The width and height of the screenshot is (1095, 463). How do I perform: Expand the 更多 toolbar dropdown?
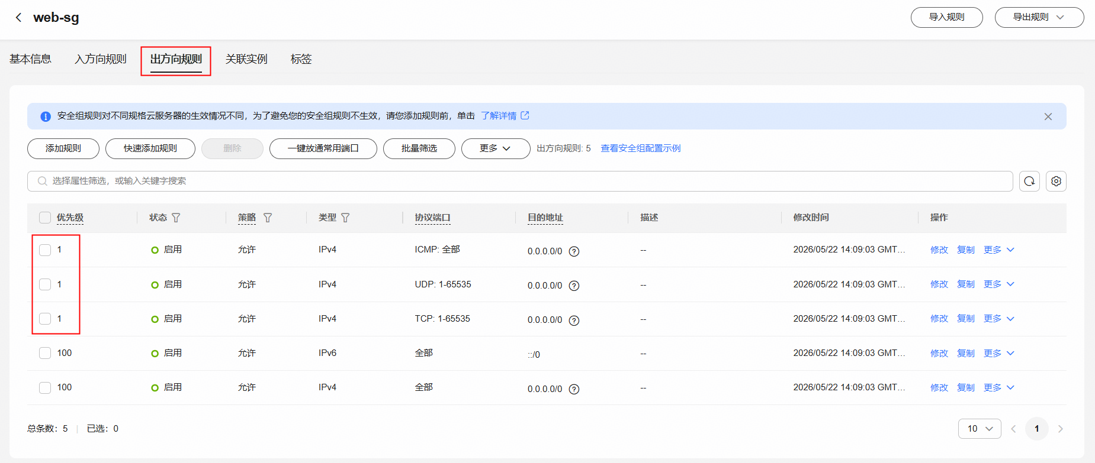coord(496,148)
